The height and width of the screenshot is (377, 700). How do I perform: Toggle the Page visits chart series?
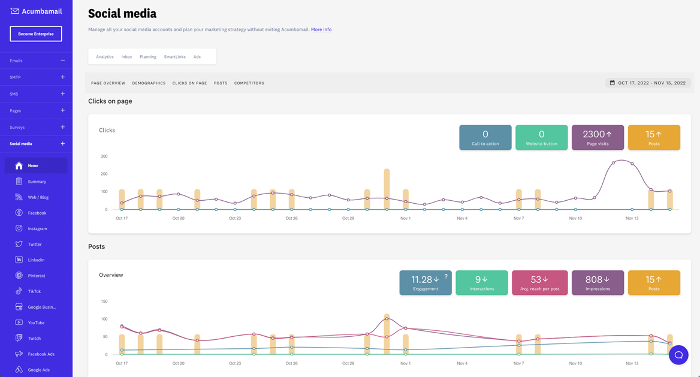pyautogui.click(x=598, y=137)
